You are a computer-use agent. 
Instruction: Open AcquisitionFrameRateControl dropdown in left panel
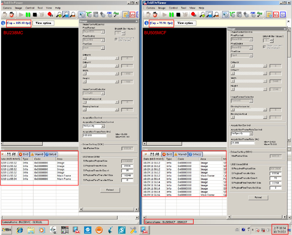(x=94, y=126)
